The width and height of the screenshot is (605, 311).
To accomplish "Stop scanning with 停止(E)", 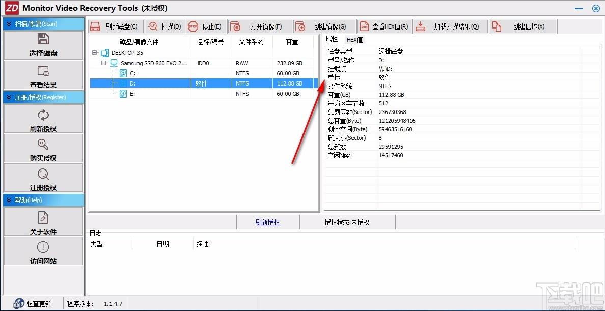I will tap(206, 26).
